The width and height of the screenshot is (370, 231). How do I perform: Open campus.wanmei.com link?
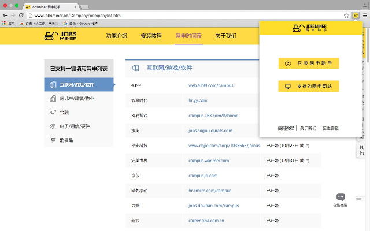click(209, 161)
